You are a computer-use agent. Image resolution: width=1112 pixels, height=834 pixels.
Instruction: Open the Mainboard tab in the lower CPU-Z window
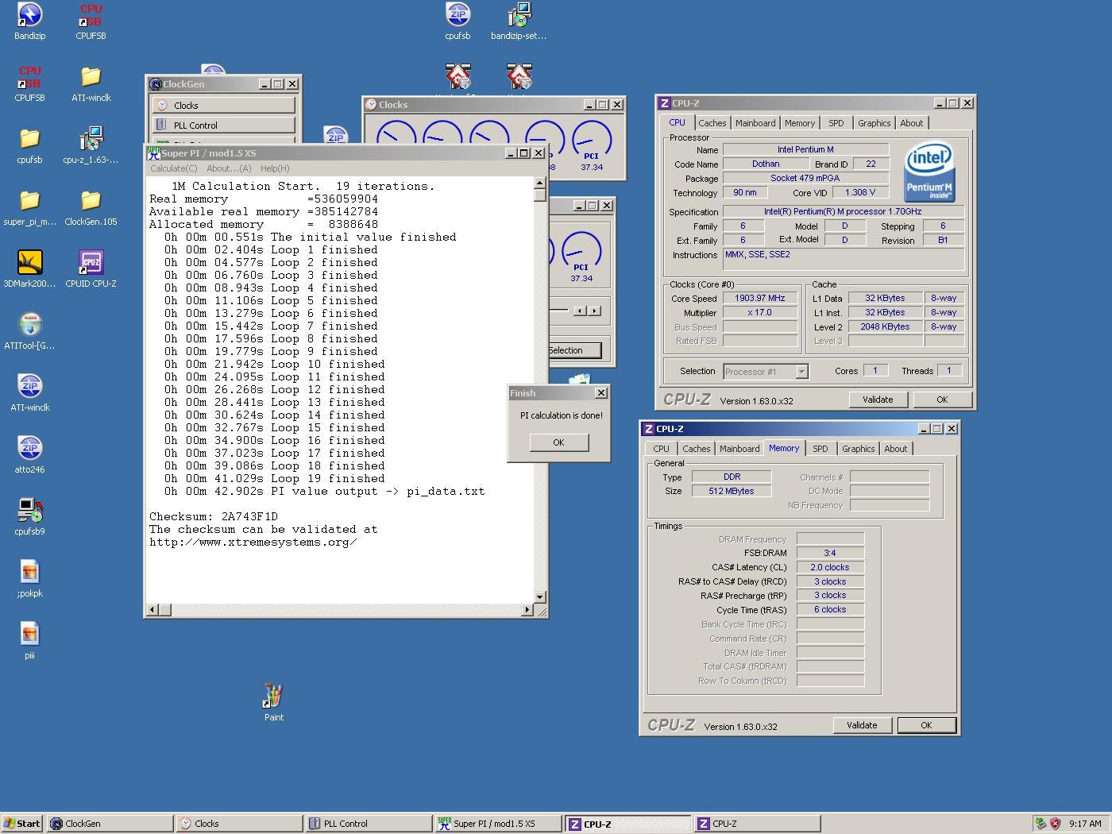coord(739,449)
